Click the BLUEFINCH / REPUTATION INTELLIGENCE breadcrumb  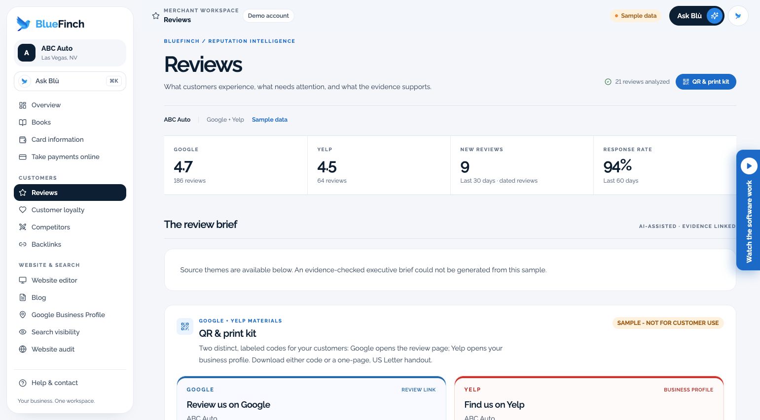pyautogui.click(x=229, y=41)
